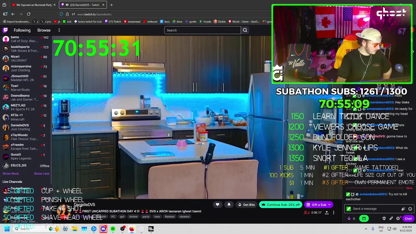Open the Twitch top-nav three-dot menu
This screenshot has width=416, height=234.
[x=59, y=30]
